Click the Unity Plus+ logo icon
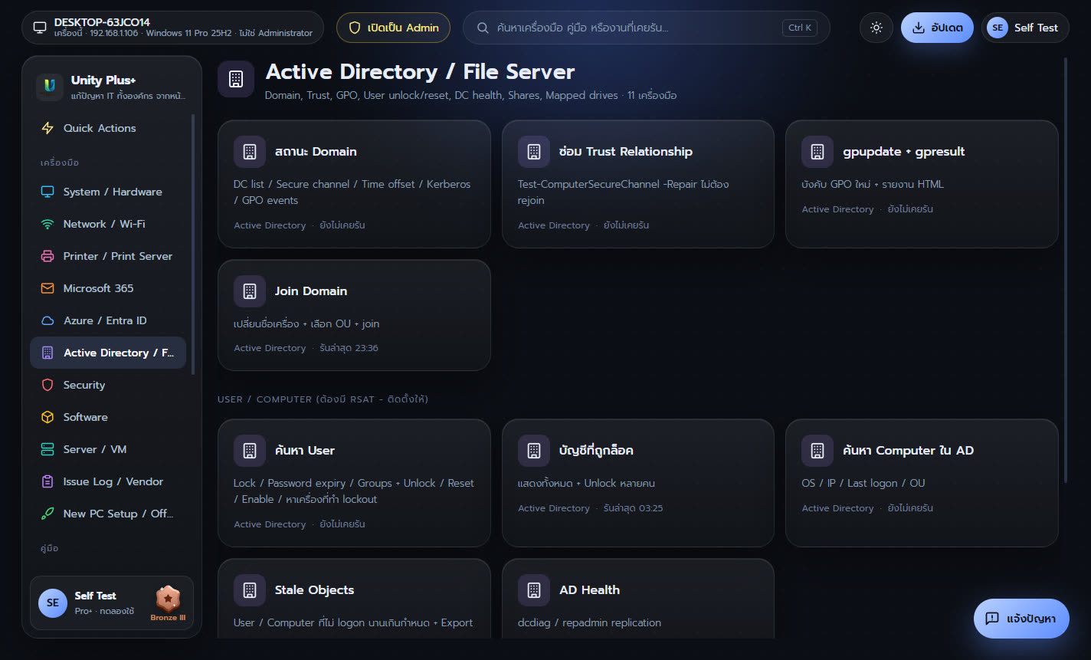This screenshot has width=1091, height=660. (x=50, y=87)
